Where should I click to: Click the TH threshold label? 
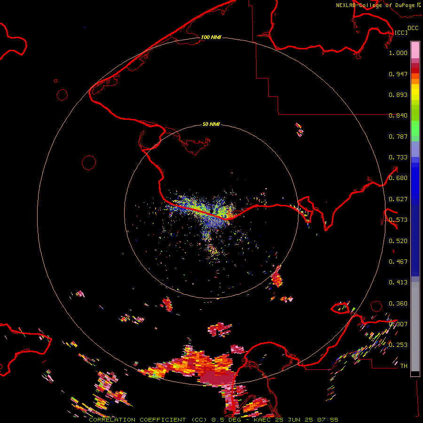[x=404, y=366]
